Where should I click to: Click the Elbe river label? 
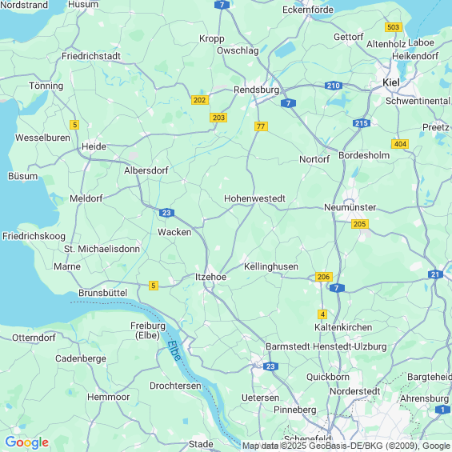(174, 350)
